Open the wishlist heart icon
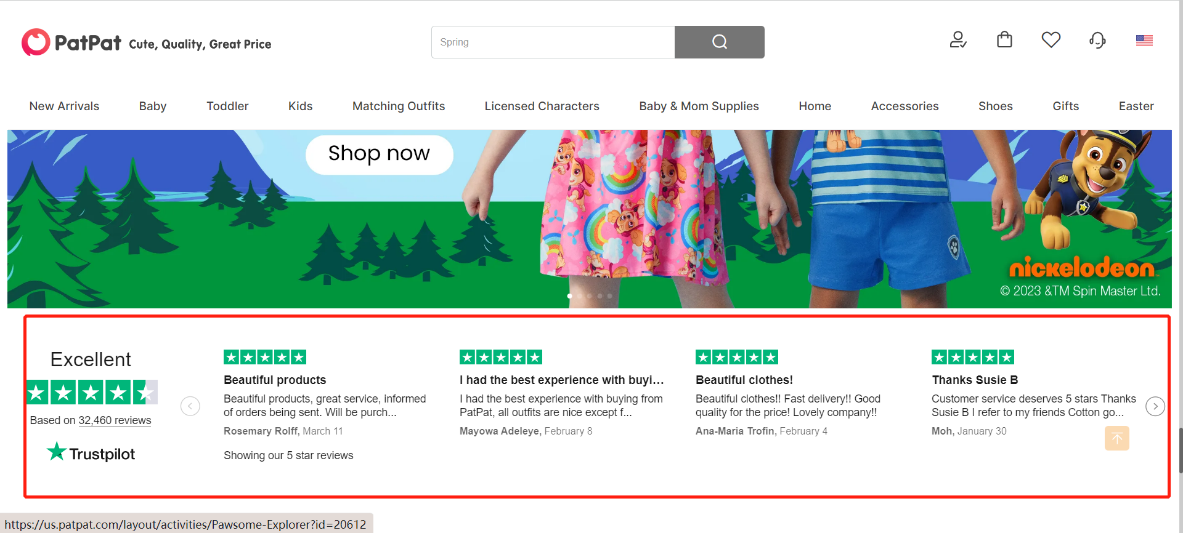The image size is (1183, 533). pos(1051,40)
